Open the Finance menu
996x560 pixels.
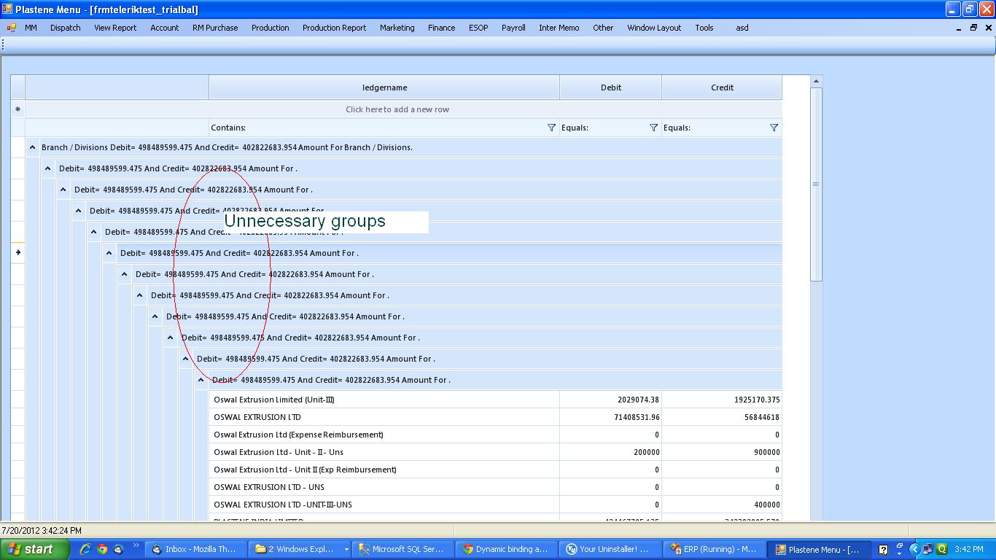(442, 28)
